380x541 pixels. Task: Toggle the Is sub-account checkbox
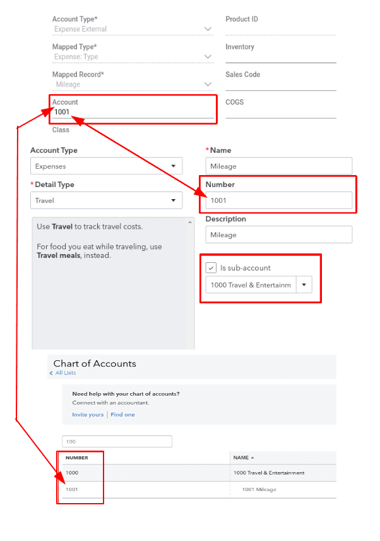211,268
